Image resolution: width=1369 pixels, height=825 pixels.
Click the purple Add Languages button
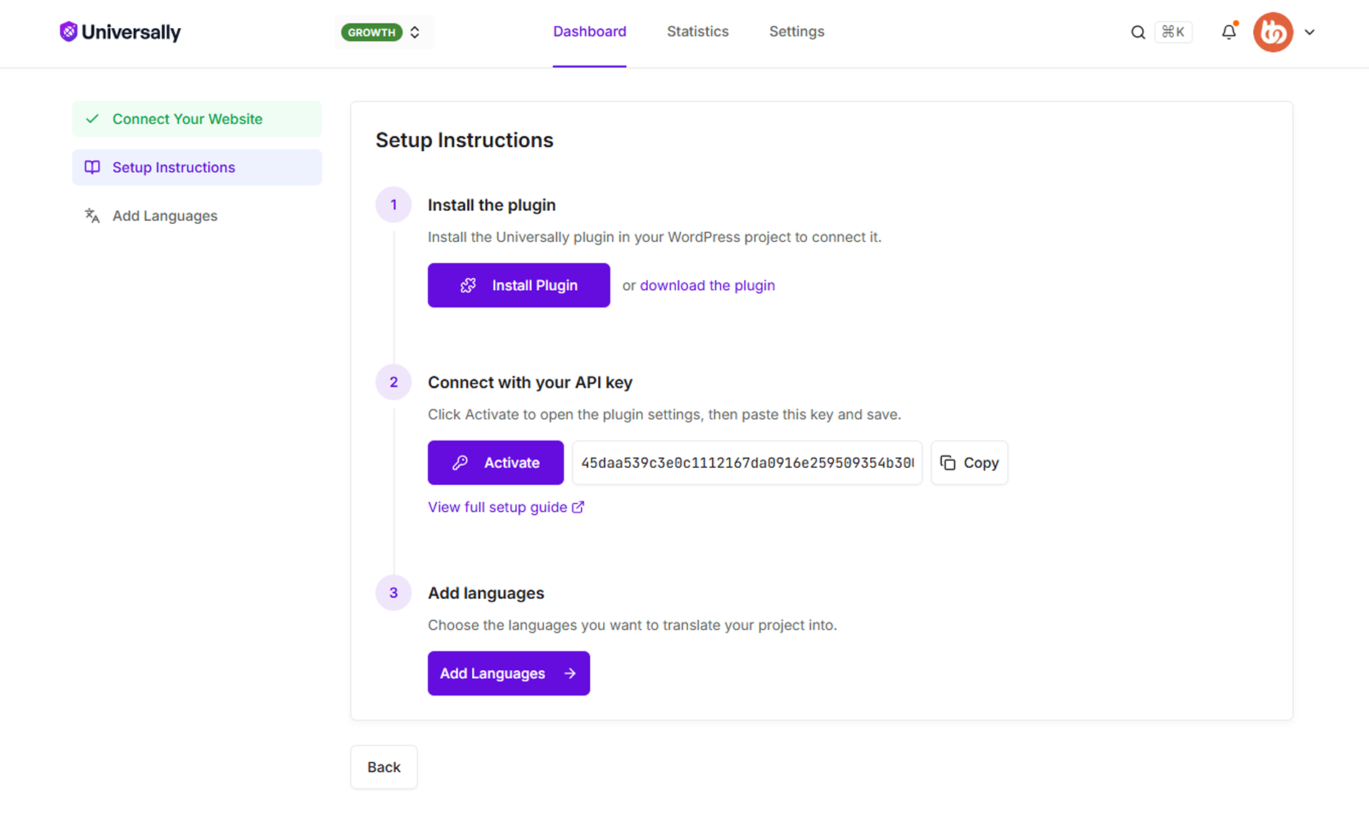click(x=508, y=674)
